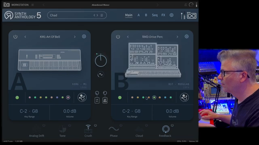
Task: Open the preset list menu beside Chad
Action: coord(102,15)
